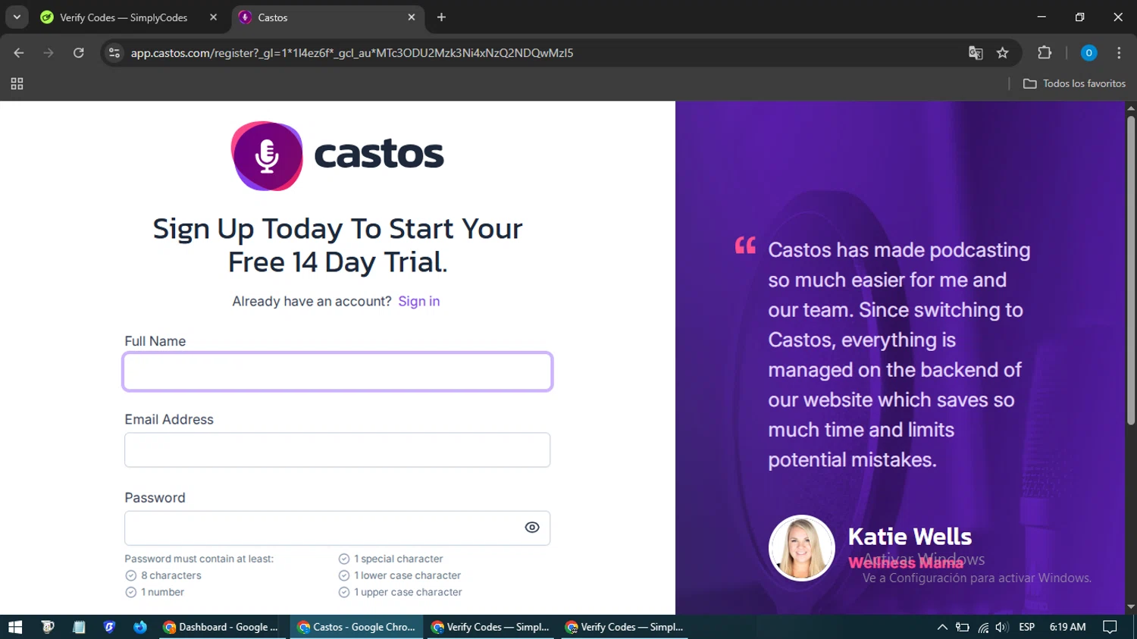Click the address bar URL

click(x=352, y=52)
